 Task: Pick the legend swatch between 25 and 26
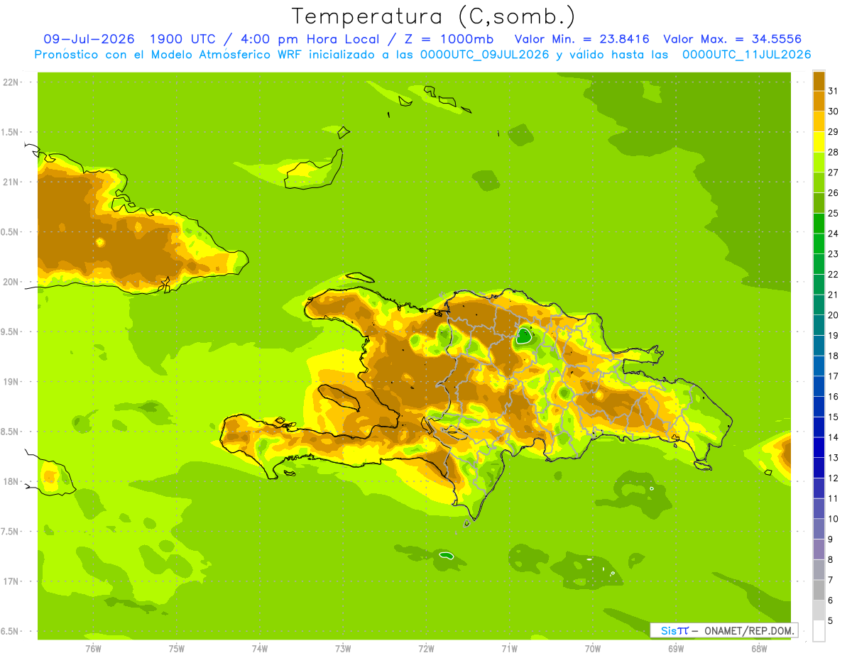(819, 203)
